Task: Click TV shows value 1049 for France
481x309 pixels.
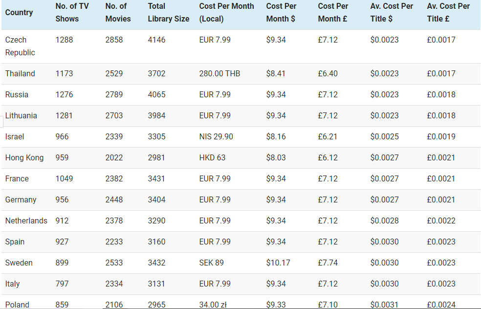Action: pyautogui.click(x=65, y=178)
